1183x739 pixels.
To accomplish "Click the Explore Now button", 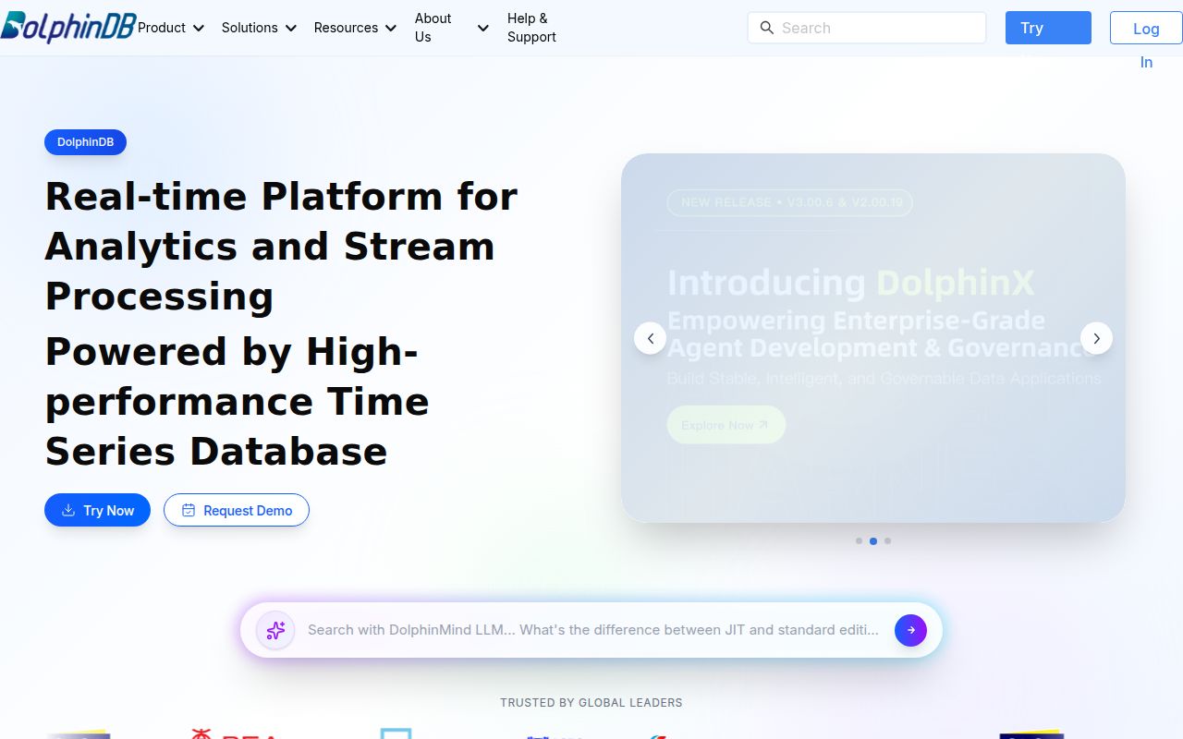I will 726,425.
